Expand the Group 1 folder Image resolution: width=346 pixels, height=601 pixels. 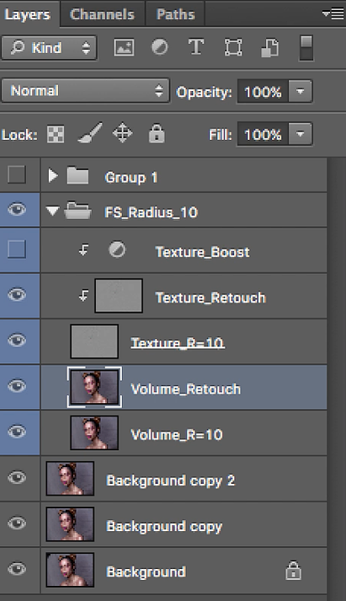(x=53, y=175)
